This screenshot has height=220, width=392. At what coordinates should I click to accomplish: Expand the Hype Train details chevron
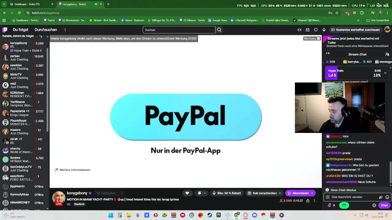(x=385, y=73)
